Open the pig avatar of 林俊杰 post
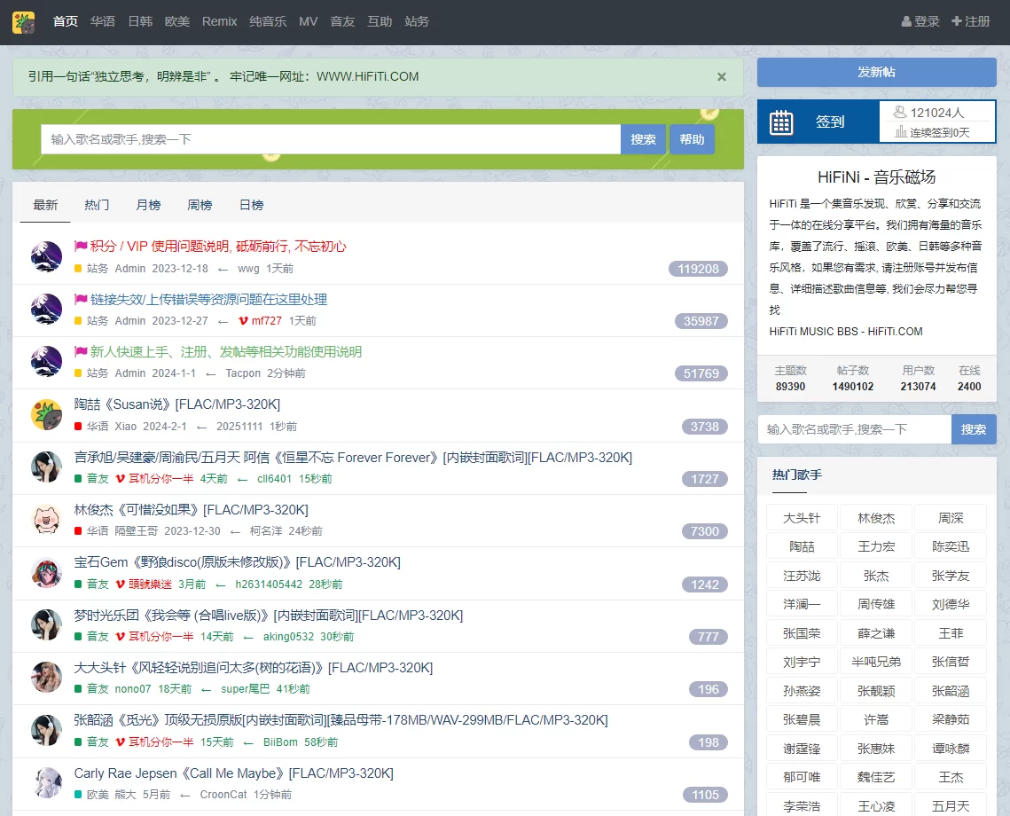The image size is (1010, 816). tap(46, 520)
